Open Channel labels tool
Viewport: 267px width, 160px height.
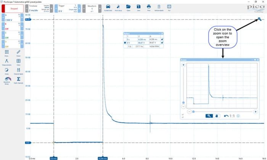(18, 71)
